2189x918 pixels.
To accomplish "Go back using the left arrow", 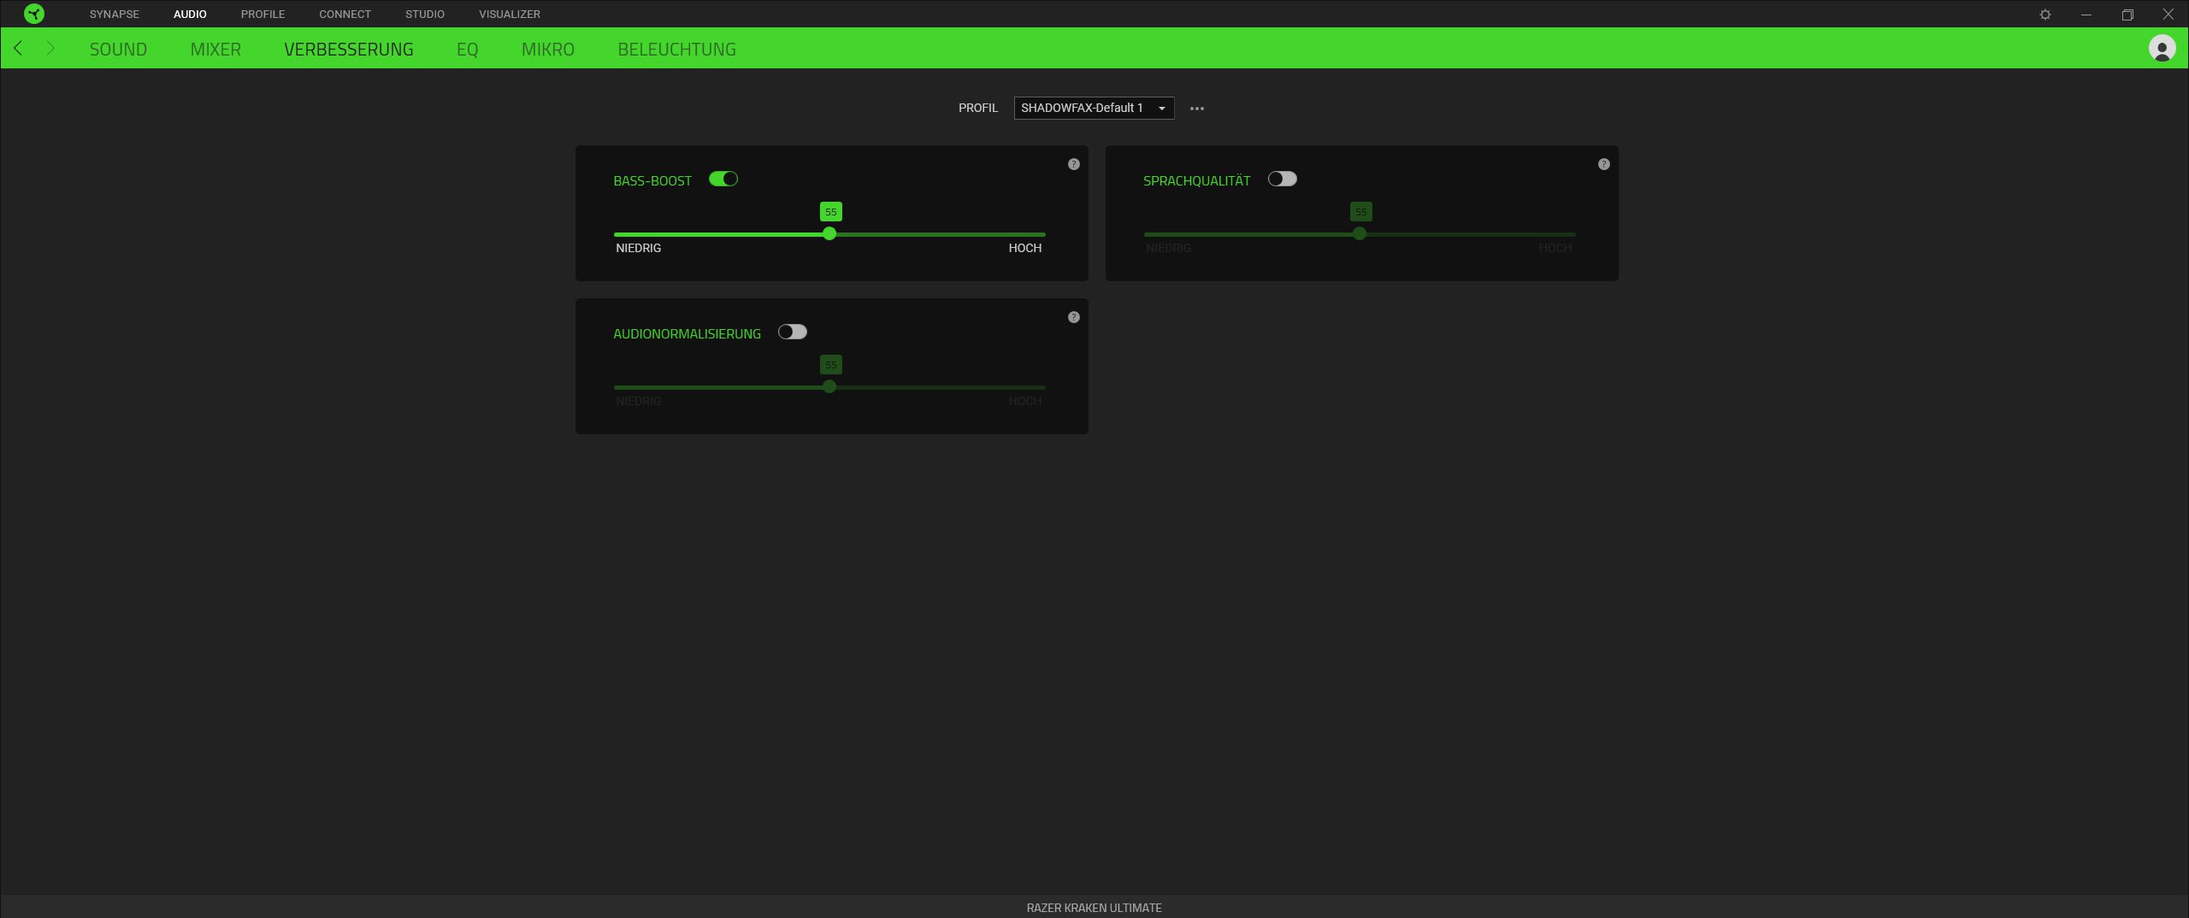I will 19,49.
